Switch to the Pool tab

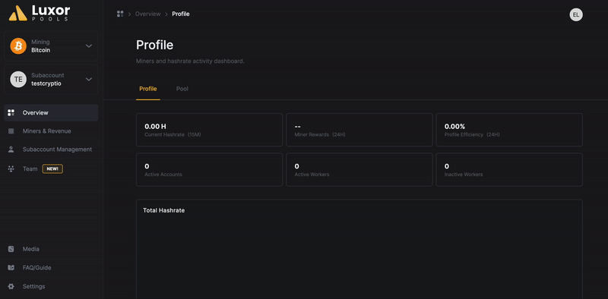point(182,89)
